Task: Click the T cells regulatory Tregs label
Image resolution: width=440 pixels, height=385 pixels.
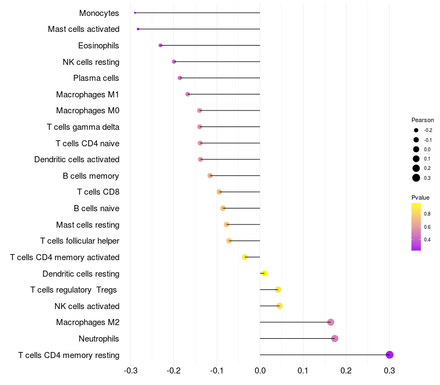Action: coord(74,290)
